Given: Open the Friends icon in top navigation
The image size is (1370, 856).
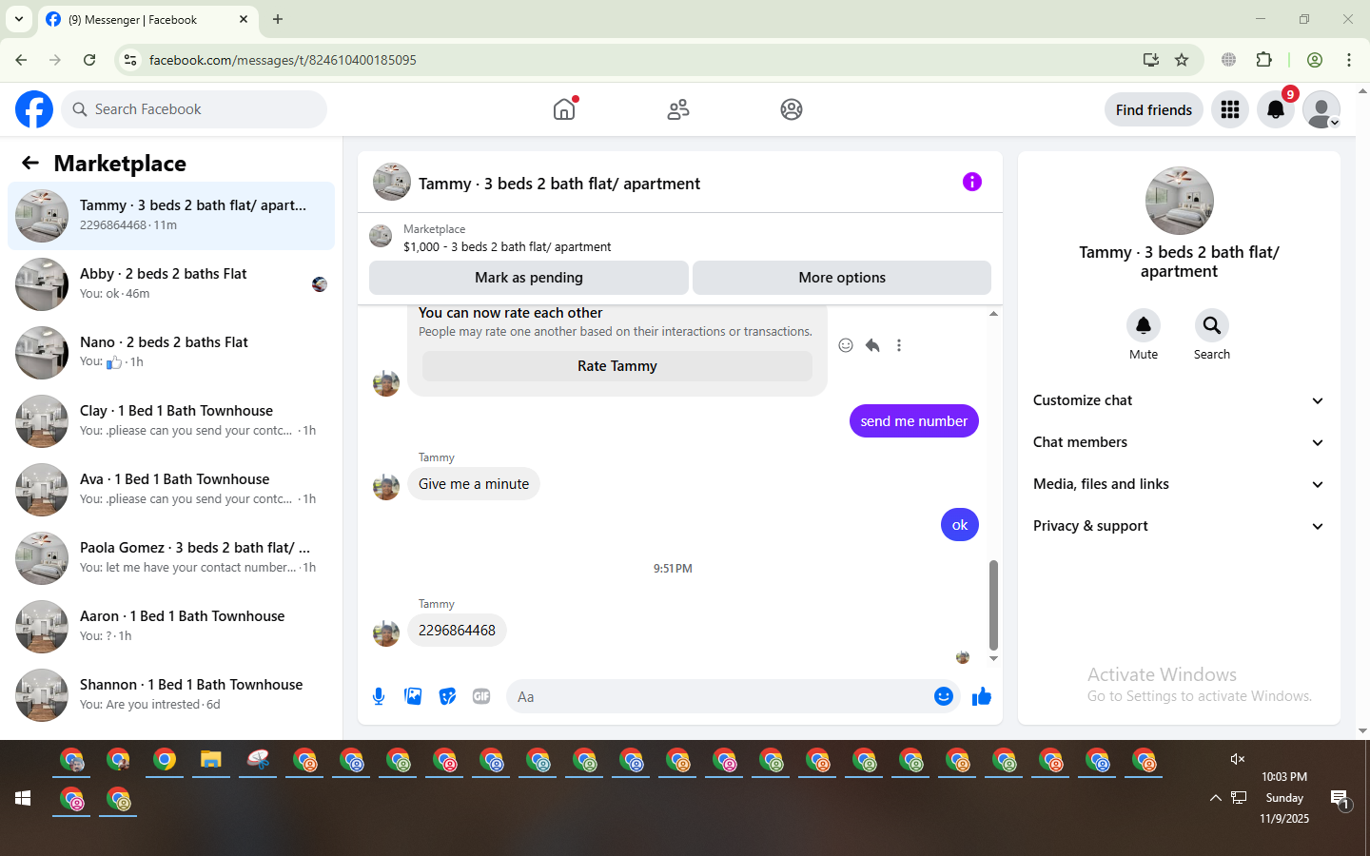Looking at the screenshot, I should coord(678,109).
